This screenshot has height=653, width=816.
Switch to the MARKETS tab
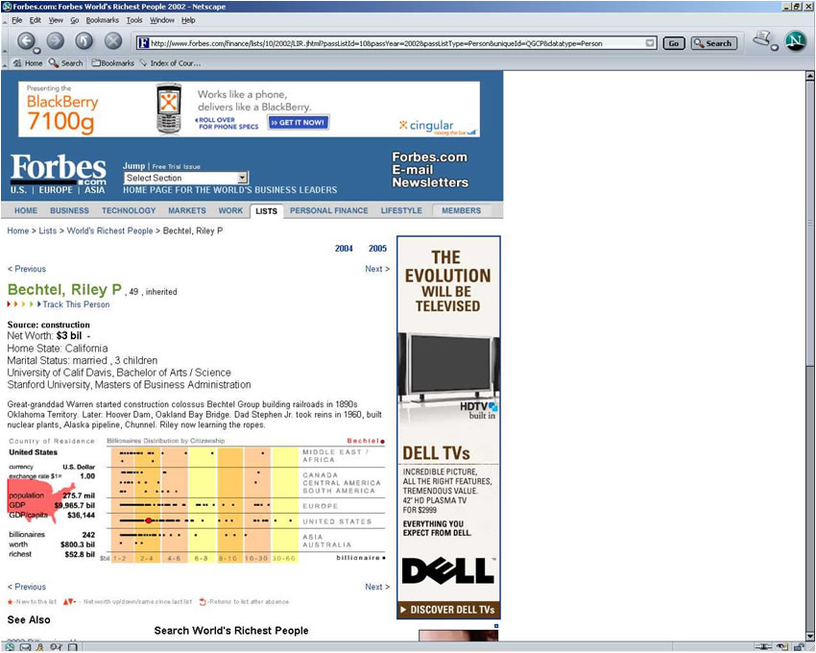[187, 211]
